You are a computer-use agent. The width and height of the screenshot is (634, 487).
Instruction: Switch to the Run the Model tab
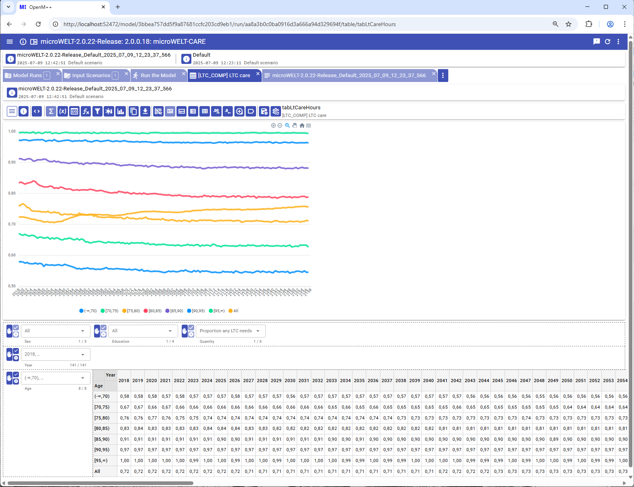(158, 76)
